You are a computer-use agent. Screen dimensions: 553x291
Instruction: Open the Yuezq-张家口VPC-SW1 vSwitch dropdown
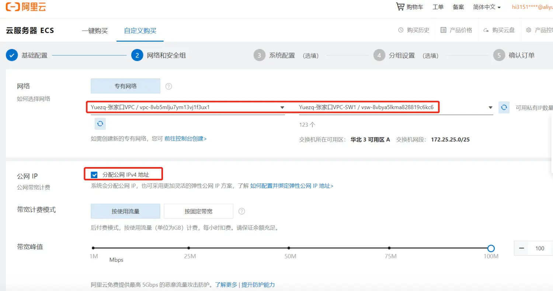tap(396, 107)
